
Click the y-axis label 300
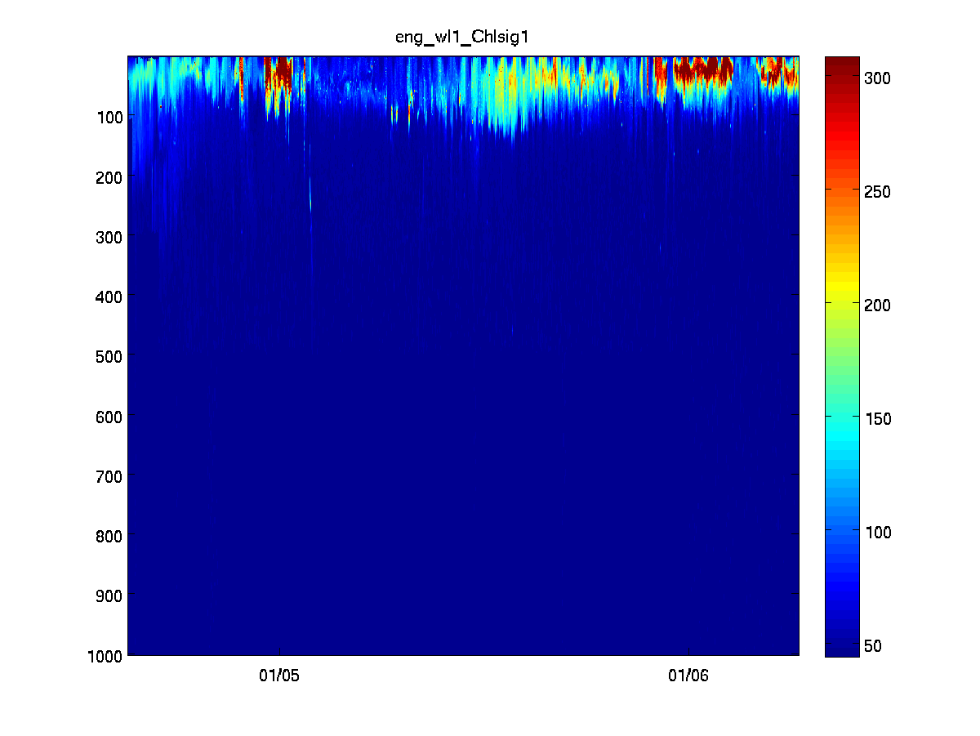click(111, 237)
